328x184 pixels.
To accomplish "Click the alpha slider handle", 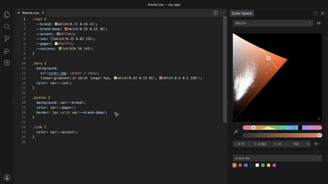I will [x=320, y=135].
